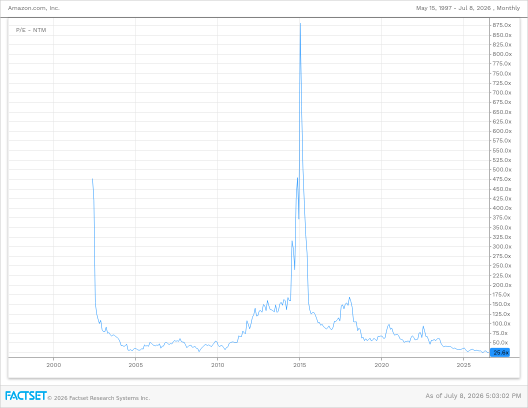Click the 150.0x y-axis label

pyautogui.click(x=501, y=304)
